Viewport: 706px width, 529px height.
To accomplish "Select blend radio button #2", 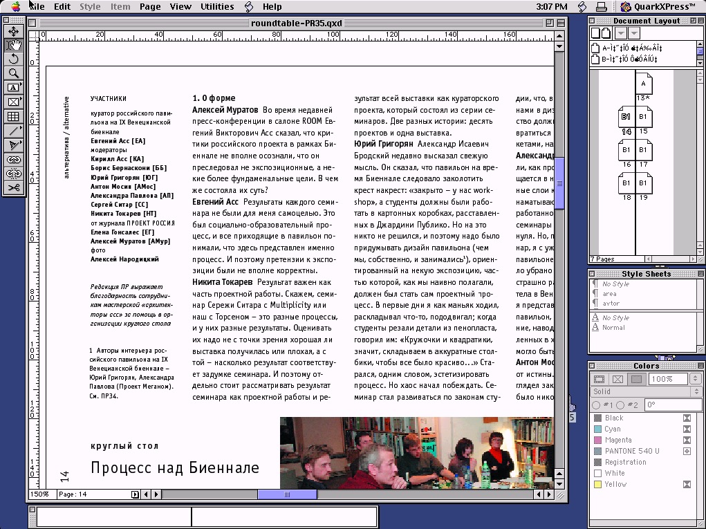I will point(620,405).
